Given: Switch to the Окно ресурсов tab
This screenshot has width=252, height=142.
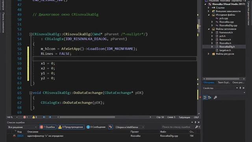Looking at the screenshot, I should click(238, 82).
